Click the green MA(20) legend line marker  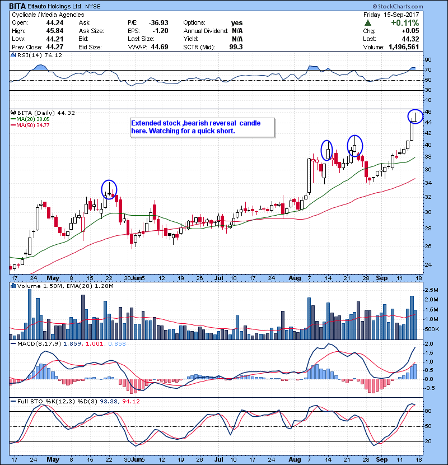coord(13,119)
